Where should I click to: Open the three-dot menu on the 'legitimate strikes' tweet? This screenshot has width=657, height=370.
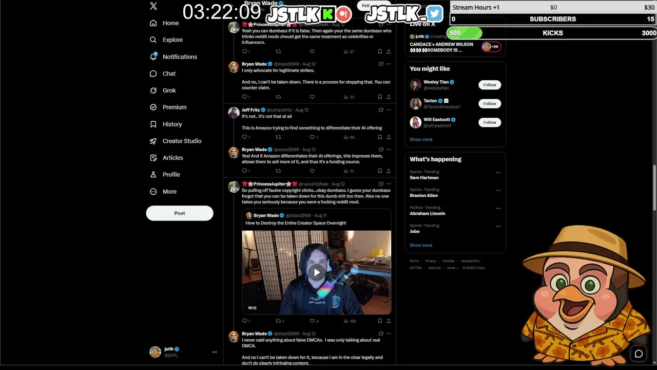[389, 64]
